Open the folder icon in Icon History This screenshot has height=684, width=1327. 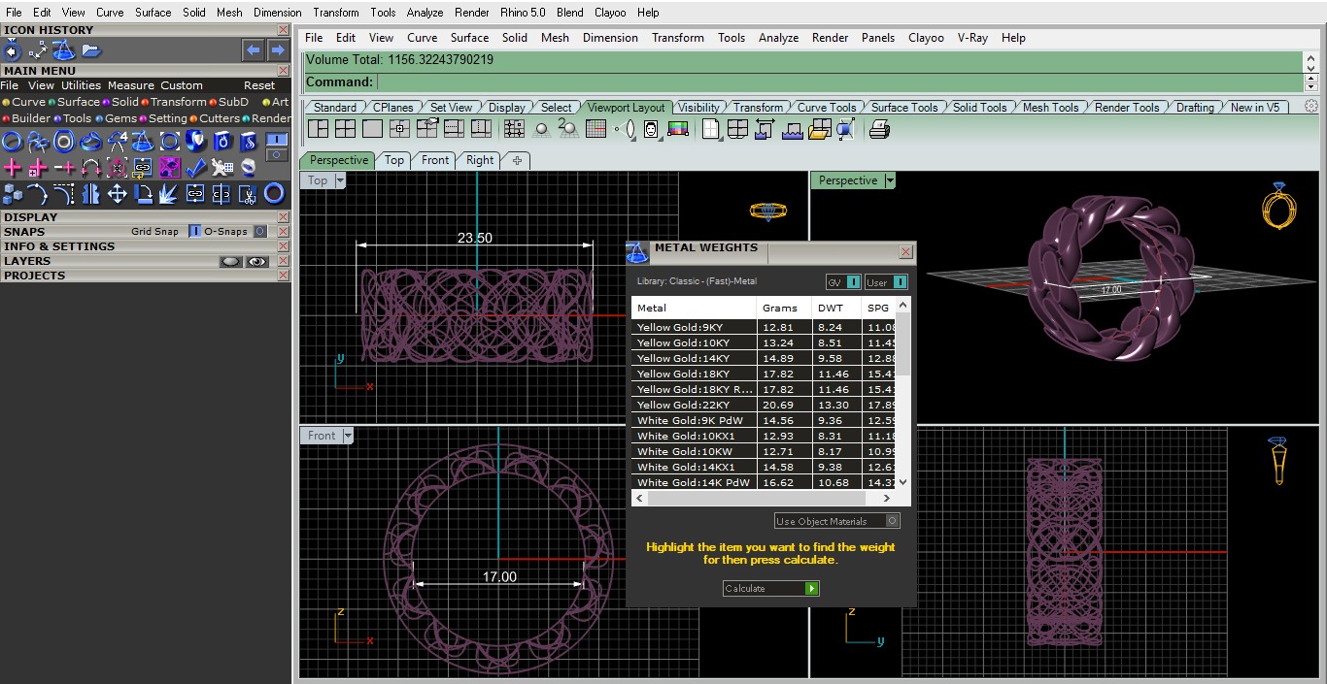[91, 49]
